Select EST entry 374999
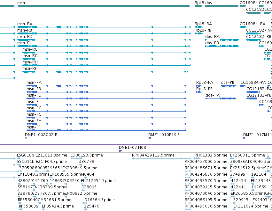Screen dimensions: 272x211 pos(238,175)
